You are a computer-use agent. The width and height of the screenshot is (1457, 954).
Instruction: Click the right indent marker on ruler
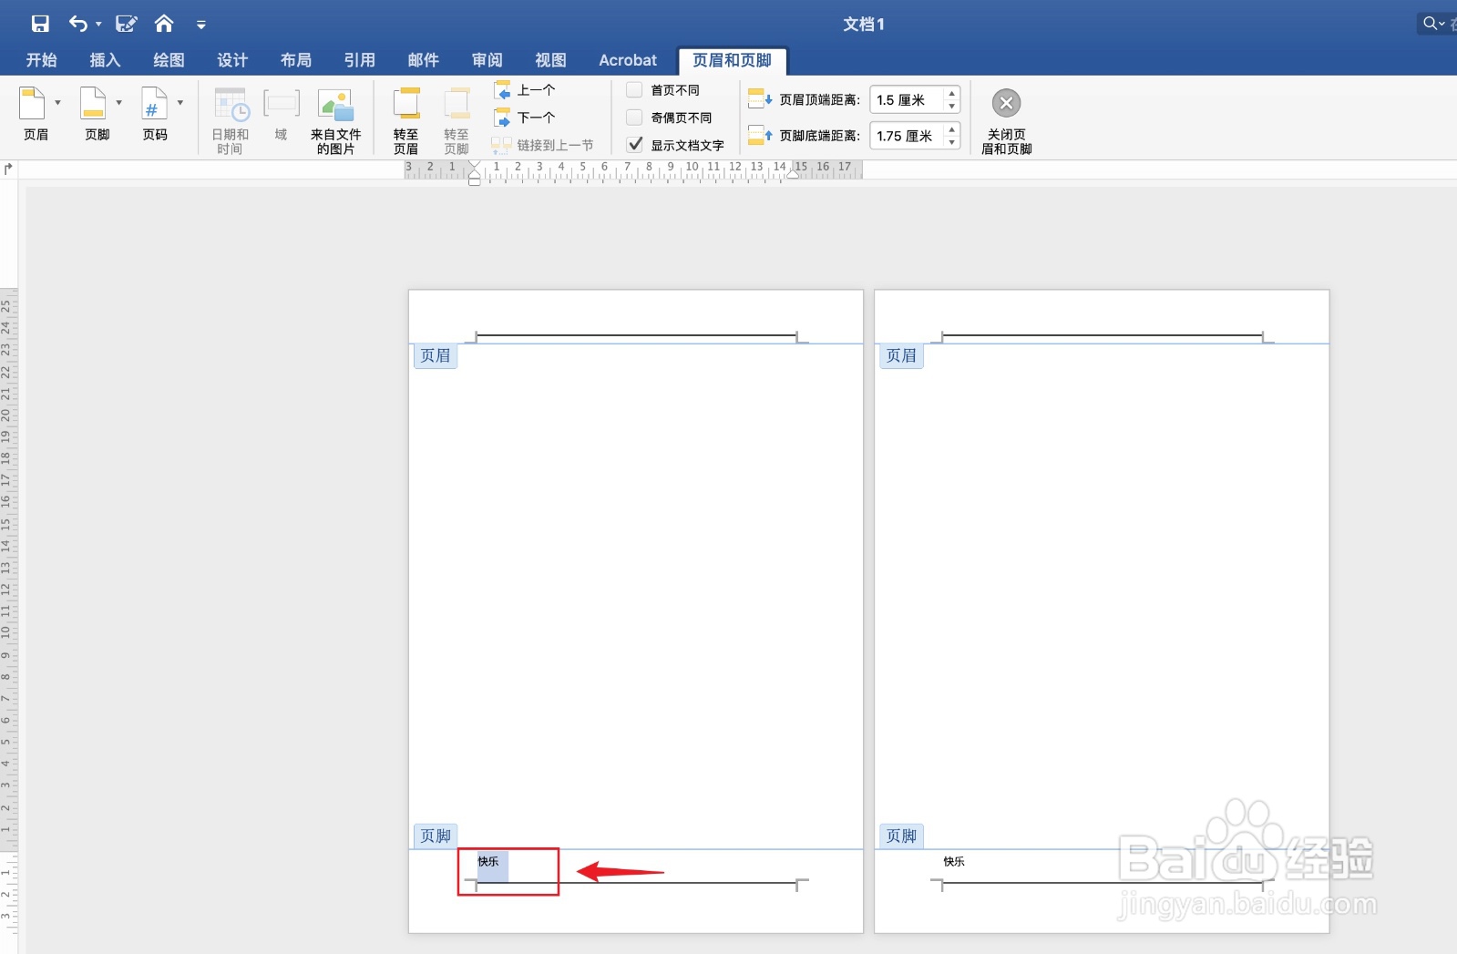[794, 173]
